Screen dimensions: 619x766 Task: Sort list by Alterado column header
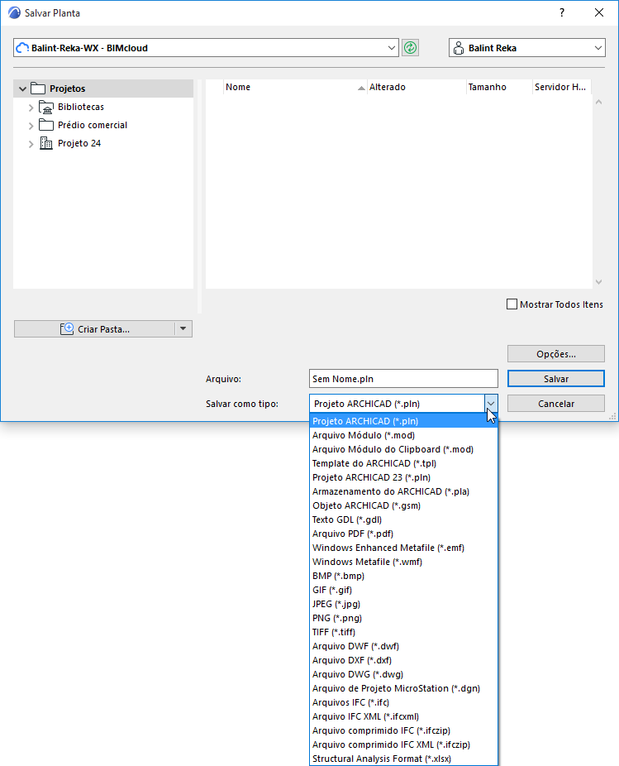[x=417, y=87]
